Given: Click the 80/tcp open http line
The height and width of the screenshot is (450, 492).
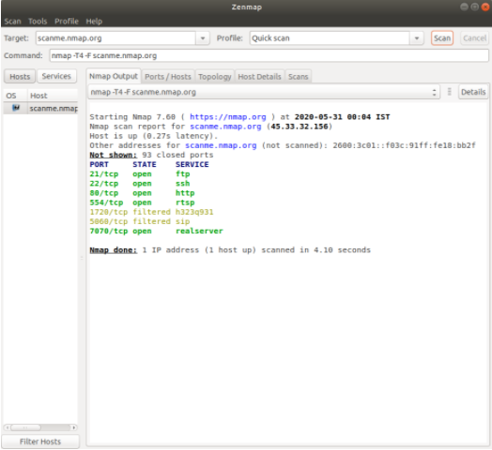Looking at the screenshot, I should coord(142,193).
